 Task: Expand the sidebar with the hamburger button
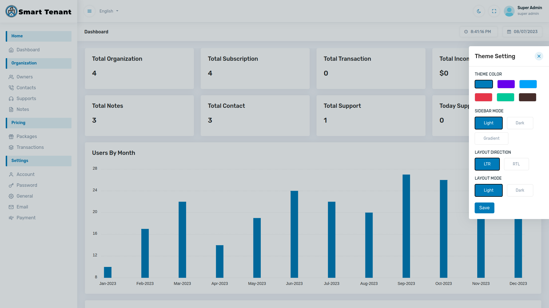coord(89,11)
